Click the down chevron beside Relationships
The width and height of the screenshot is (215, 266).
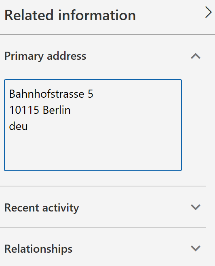[196, 248]
